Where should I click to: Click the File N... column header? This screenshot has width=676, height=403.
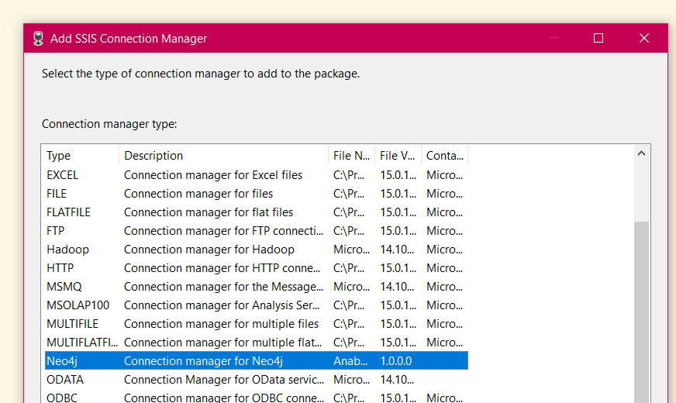[351, 156]
